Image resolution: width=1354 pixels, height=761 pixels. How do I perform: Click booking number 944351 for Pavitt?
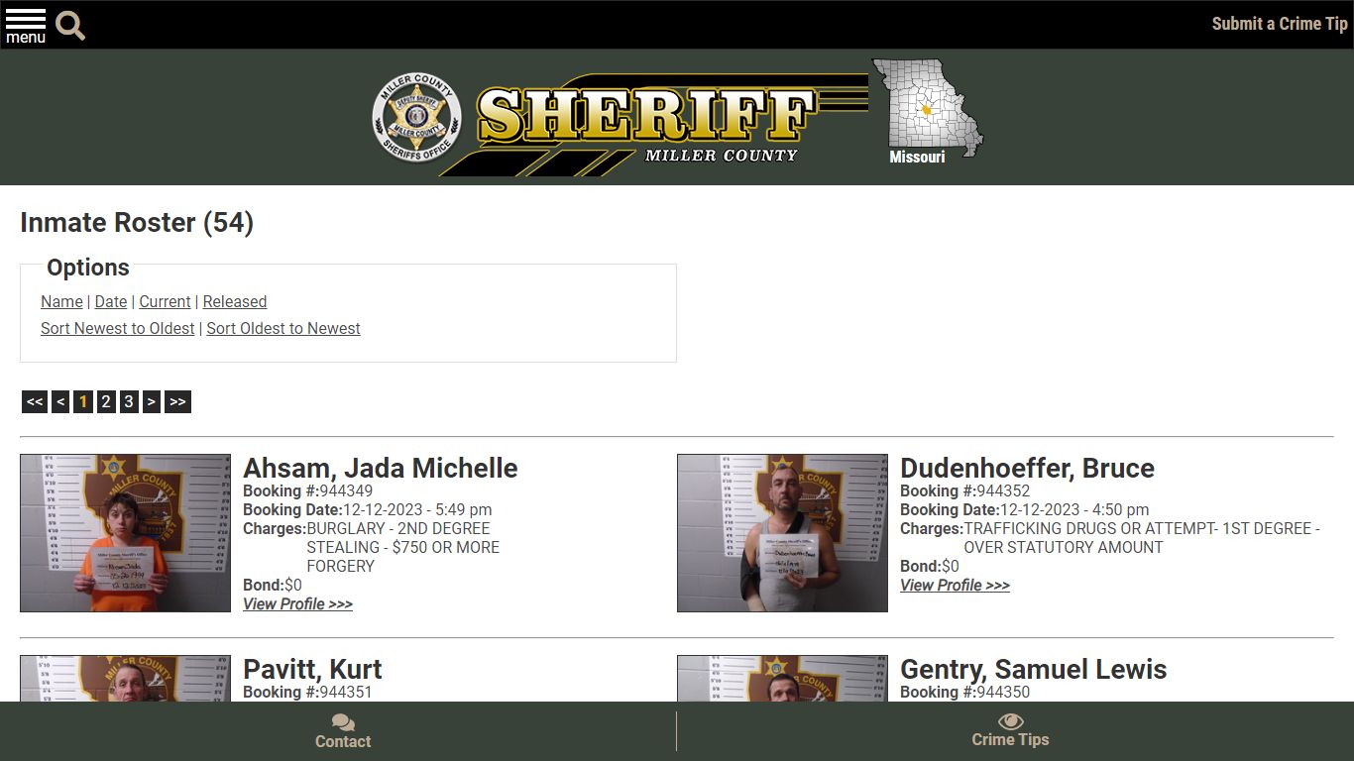point(346,692)
